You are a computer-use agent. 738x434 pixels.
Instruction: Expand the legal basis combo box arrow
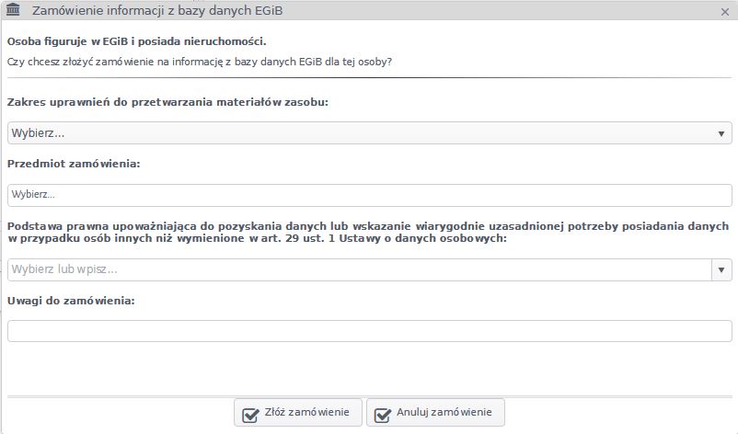721,270
